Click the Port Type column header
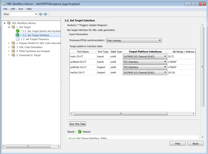 tap(103, 52)
